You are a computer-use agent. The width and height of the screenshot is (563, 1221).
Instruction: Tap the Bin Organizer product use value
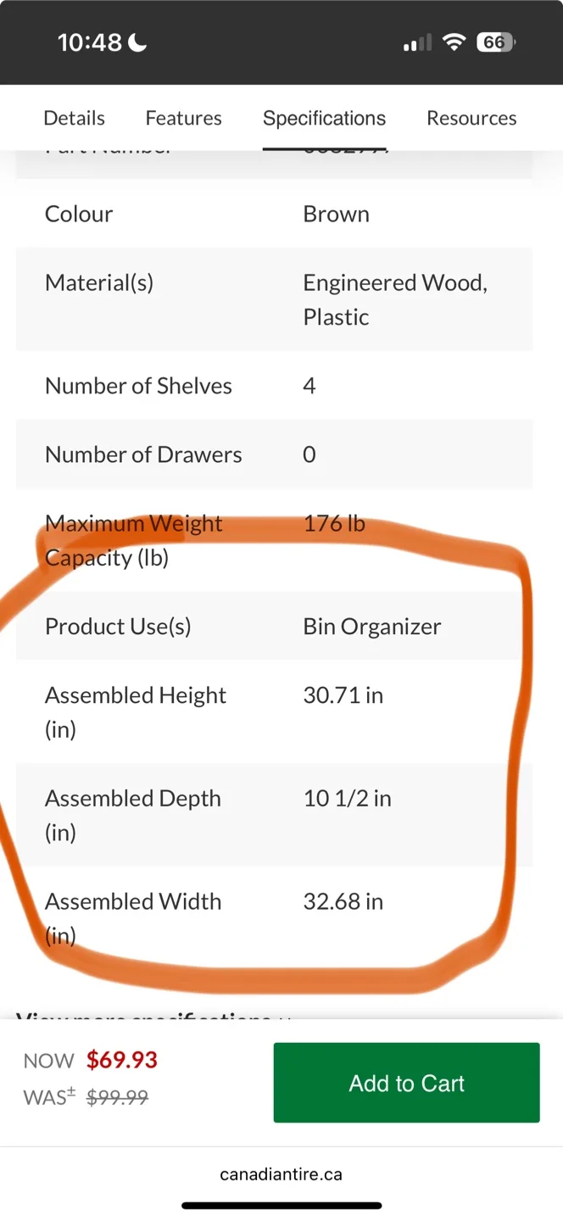coord(371,626)
